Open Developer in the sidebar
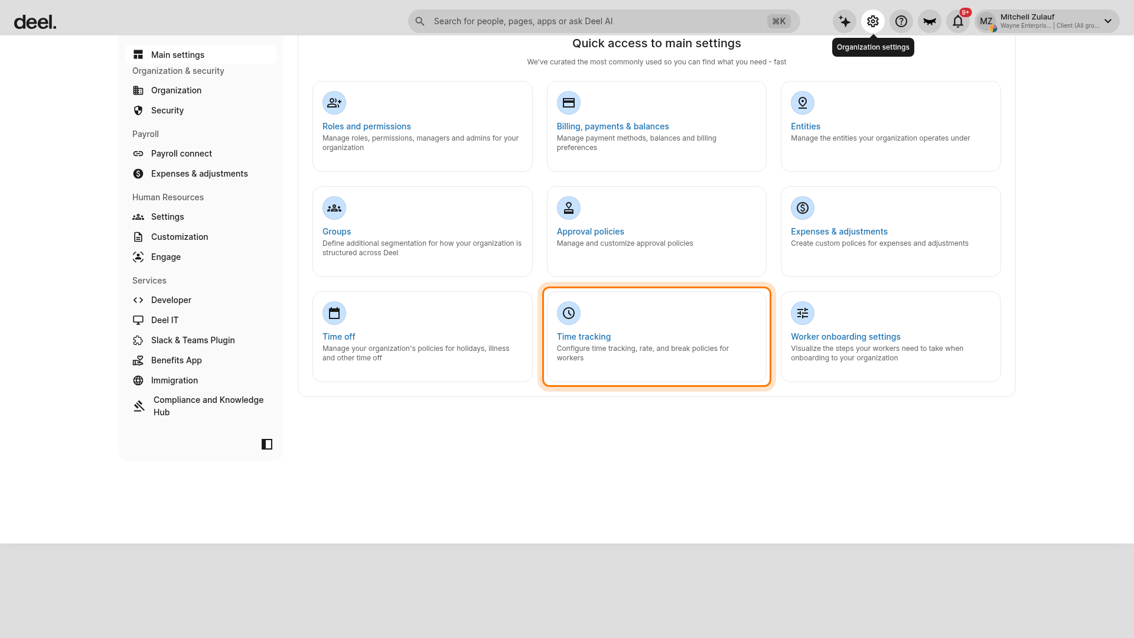Viewport: 1134px width, 638px height. 201,300
